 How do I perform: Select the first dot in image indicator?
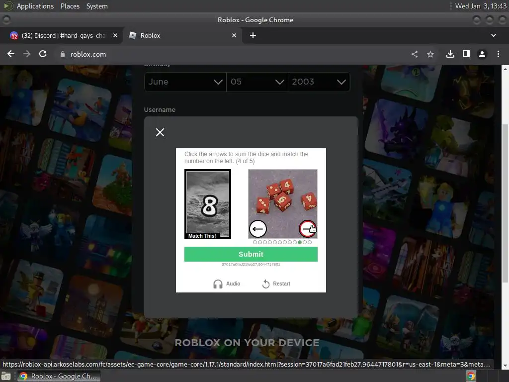255,242
